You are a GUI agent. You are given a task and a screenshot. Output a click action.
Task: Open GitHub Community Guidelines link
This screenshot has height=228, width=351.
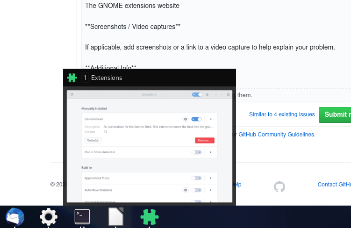(277, 134)
